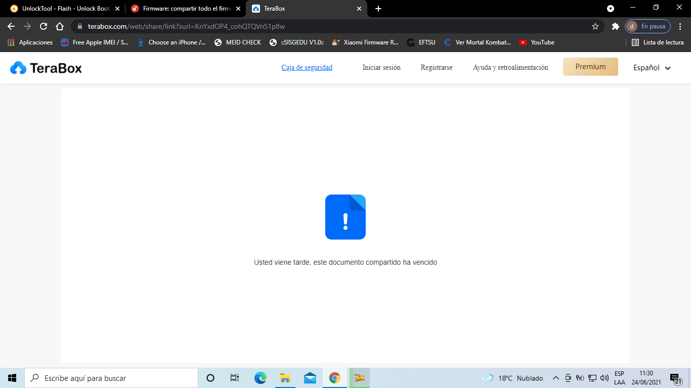Open the Ver Mortal Kombat bookmark
The image size is (691, 388).
[x=478, y=42]
